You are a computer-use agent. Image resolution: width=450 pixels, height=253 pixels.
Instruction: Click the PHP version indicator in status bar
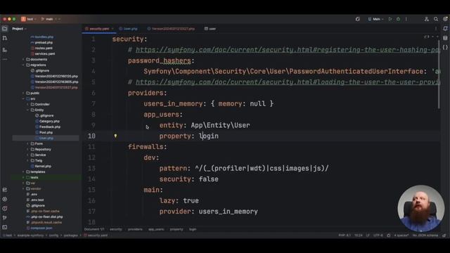345,235
